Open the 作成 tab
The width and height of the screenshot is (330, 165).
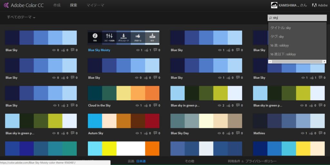57,5
